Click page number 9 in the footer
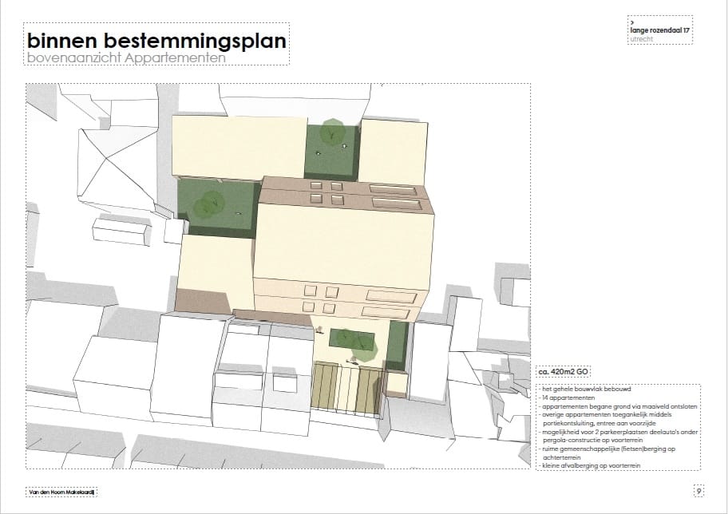Screen dimensions: 728x514 (698, 491)
